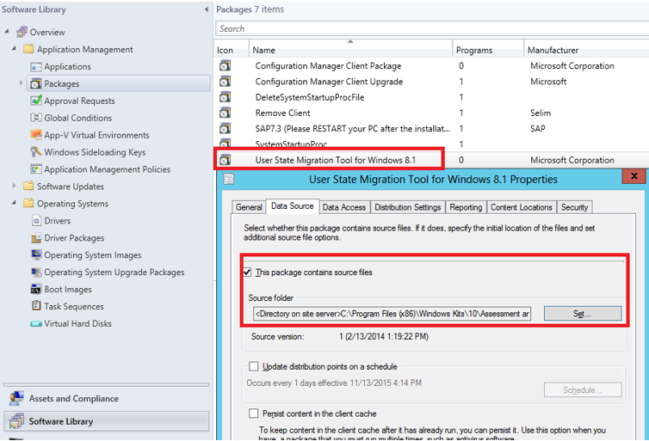Viewport: 649px width, 441px height.
Task: Click package icon for DeleteSystemStartupProcFile row
Action: point(225,97)
